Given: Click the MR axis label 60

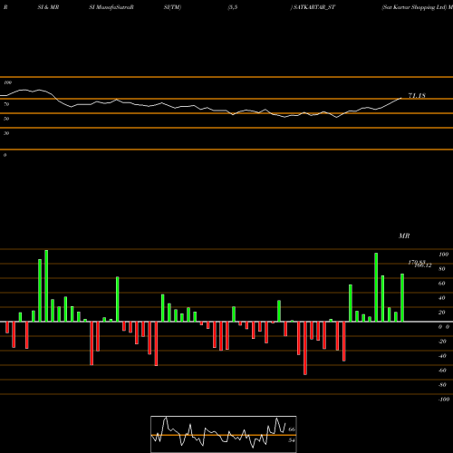Looking at the screenshot, I should (x=442, y=284).
